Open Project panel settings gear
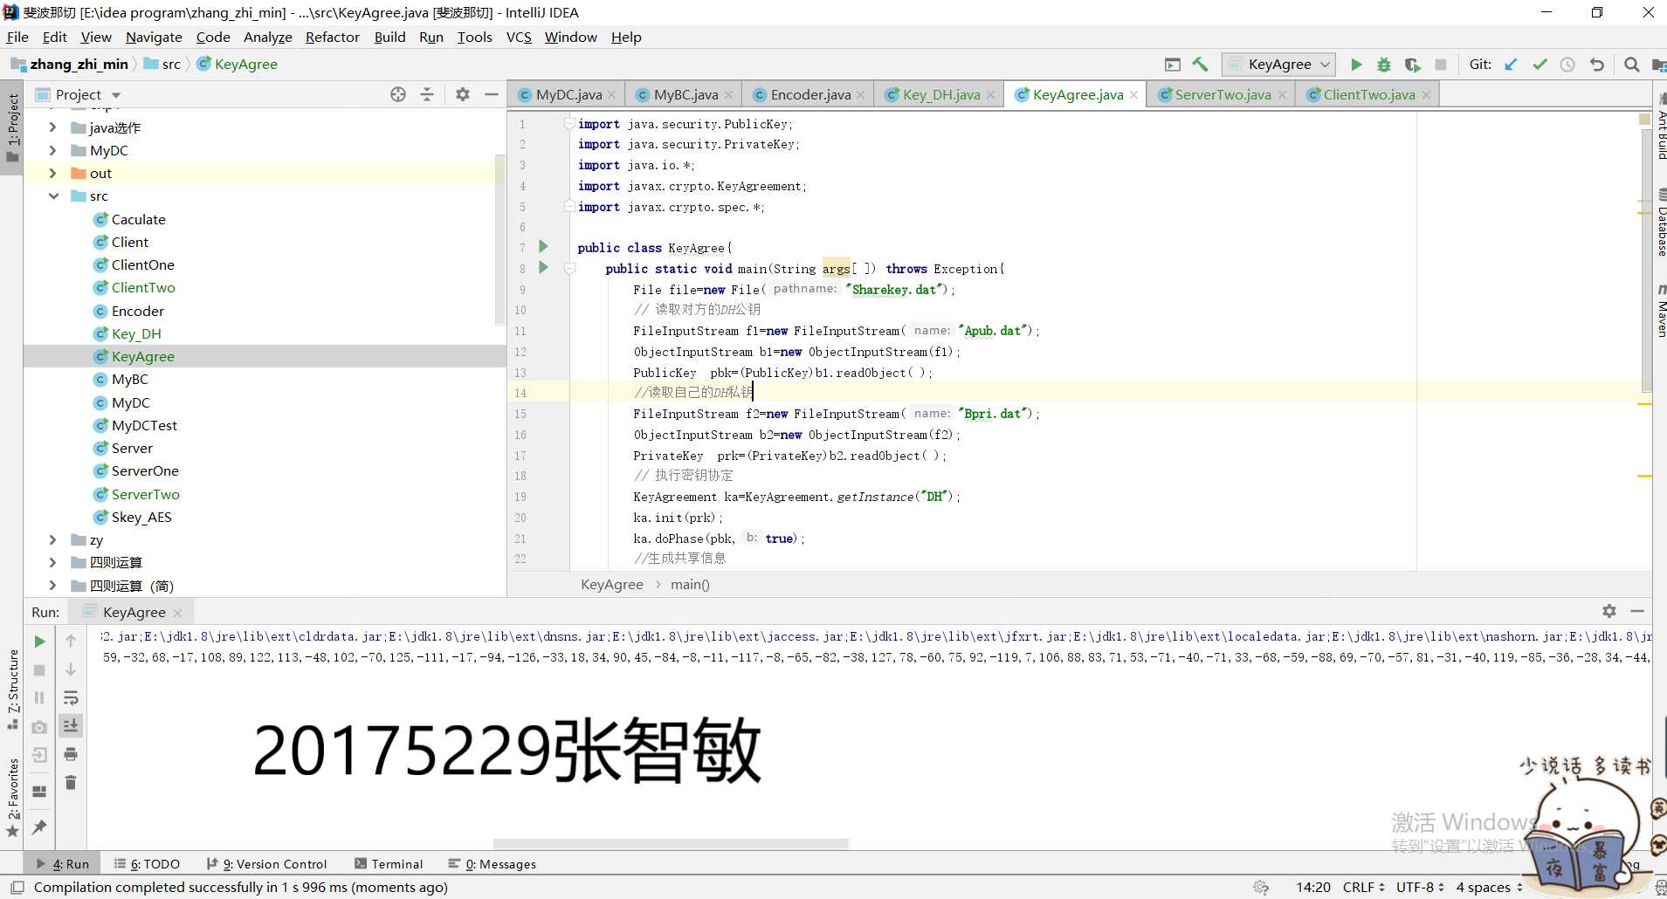Screen dimensions: 1667x899 tap(463, 94)
